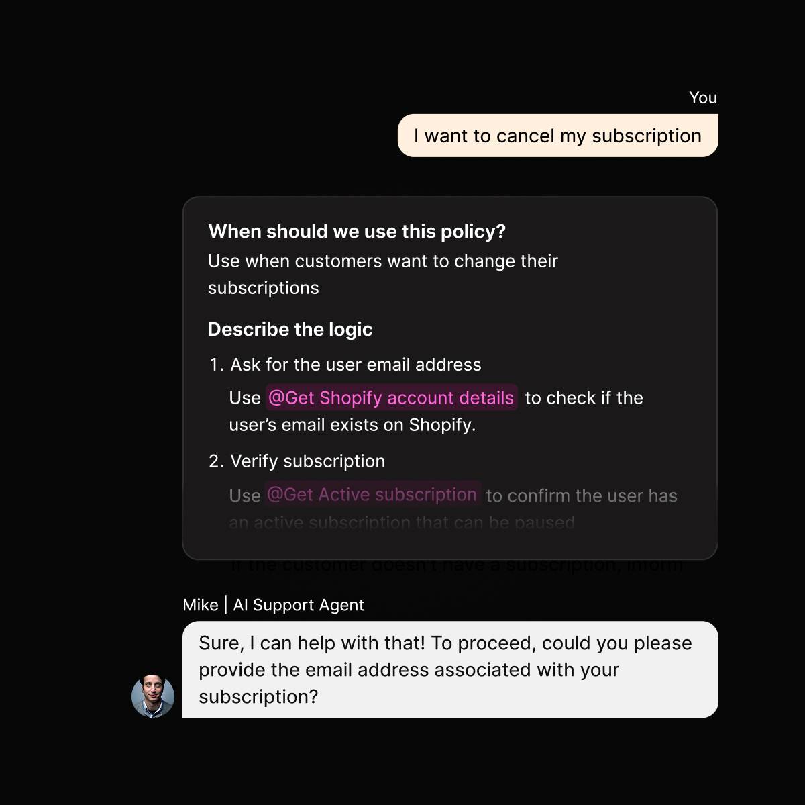Toggle step 1 'Ask for the user email address'
The width and height of the screenshot is (805, 805).
(x=356, y=365)
